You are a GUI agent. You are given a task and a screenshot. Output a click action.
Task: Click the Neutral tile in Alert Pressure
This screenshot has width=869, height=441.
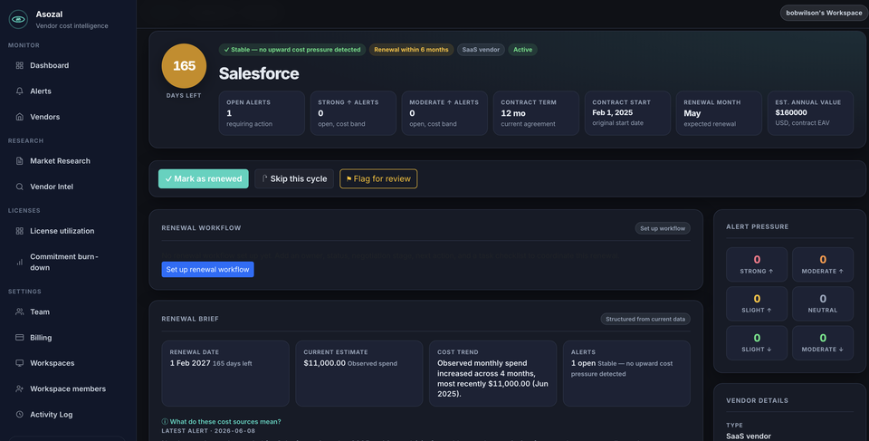[x=823, y=304]
